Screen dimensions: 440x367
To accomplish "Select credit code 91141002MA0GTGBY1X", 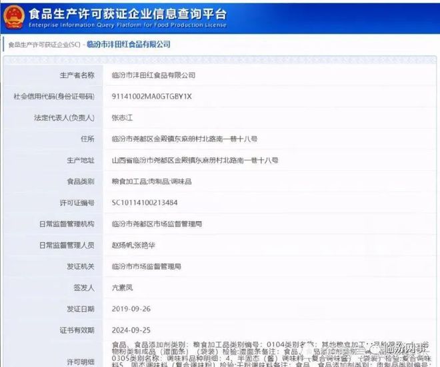I will 151,97.
